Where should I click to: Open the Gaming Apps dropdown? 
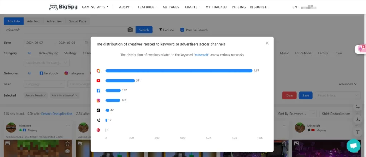(95, 7)
